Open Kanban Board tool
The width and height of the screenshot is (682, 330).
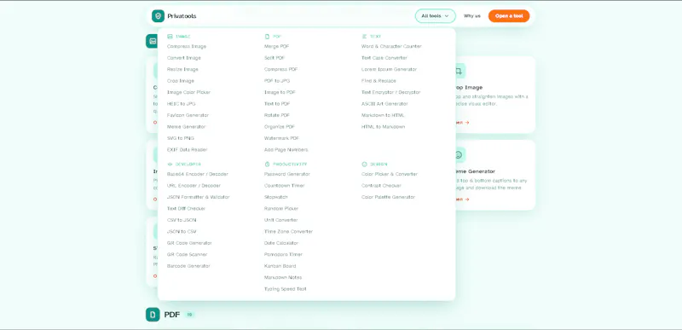click(x=280, y=266)
